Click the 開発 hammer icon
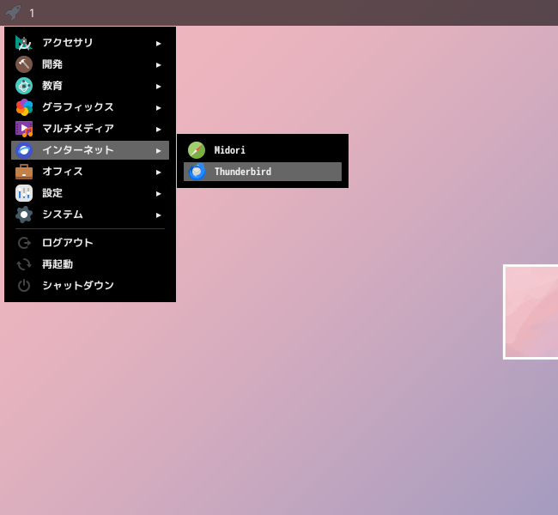558x515 pixels. pyautogui.click(x=24, y=64)
